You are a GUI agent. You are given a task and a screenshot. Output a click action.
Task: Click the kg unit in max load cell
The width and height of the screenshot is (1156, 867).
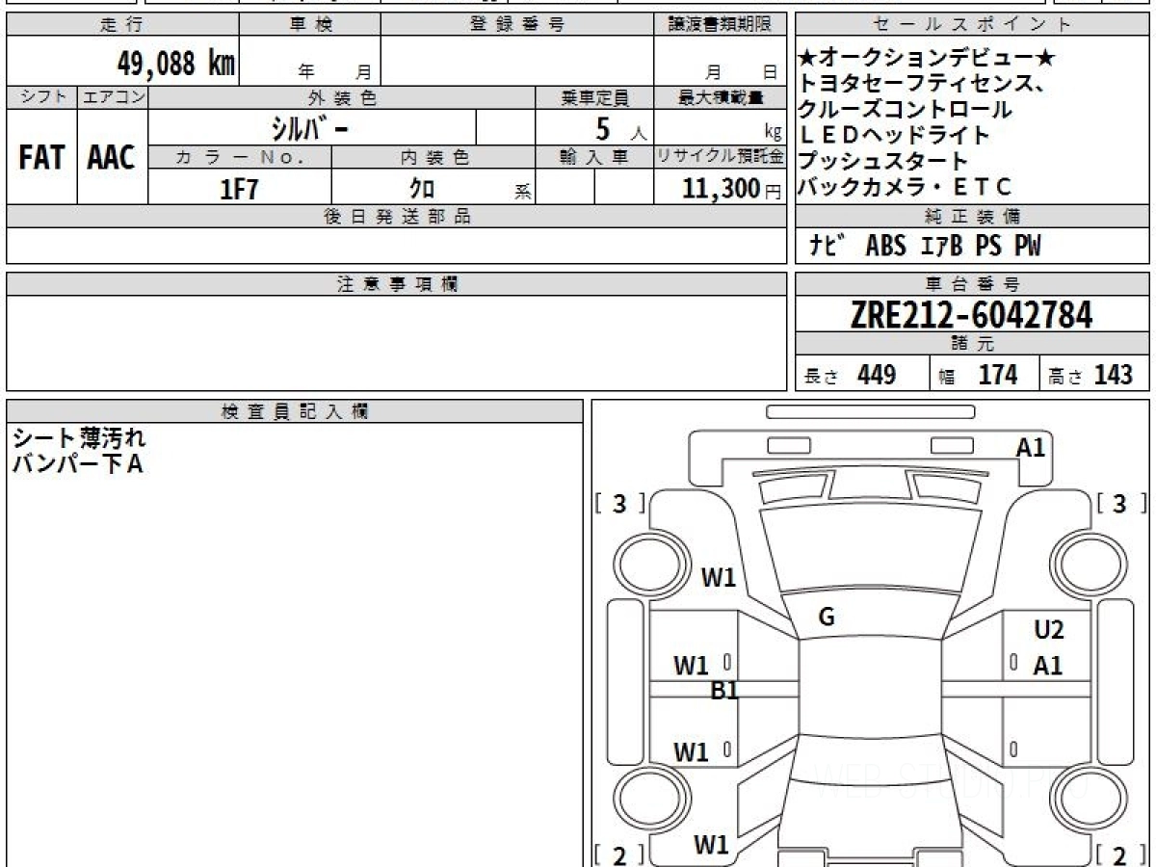[773, 134]
